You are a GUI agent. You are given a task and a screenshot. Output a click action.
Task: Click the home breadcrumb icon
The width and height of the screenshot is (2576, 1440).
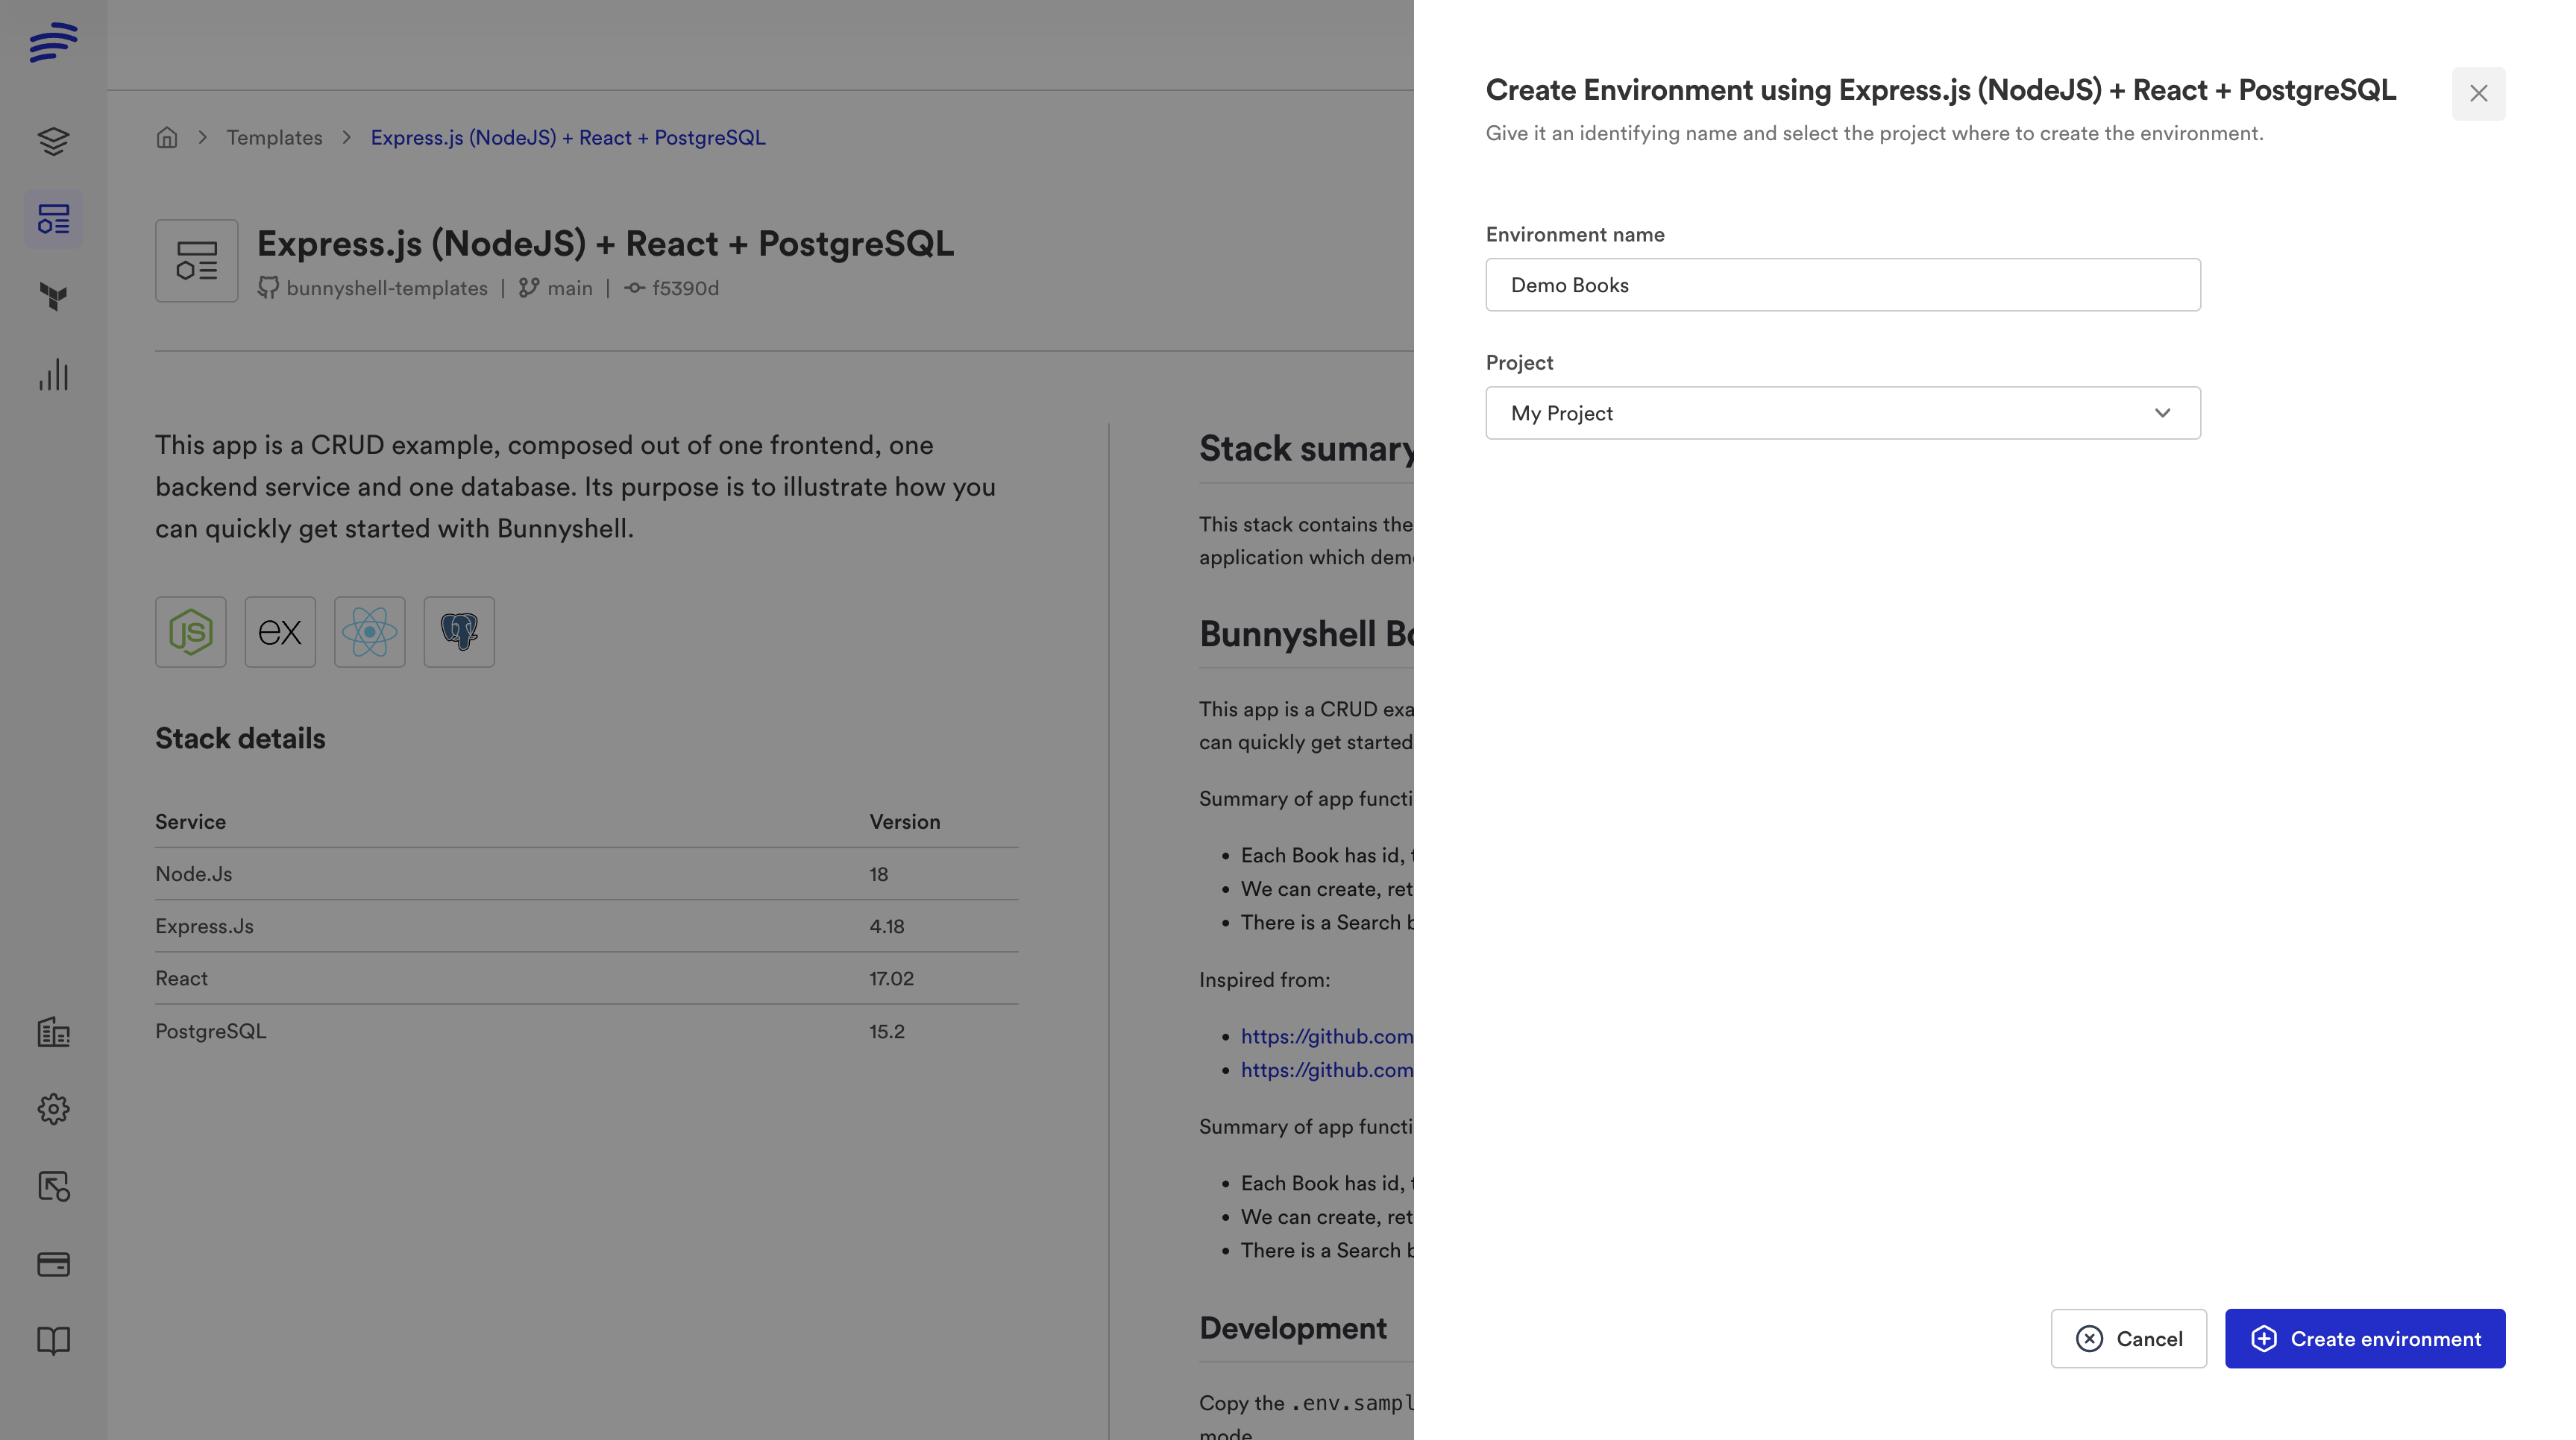click(167, 138)
